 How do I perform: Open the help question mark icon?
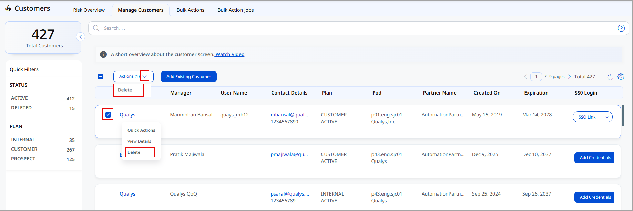(621, 28)
